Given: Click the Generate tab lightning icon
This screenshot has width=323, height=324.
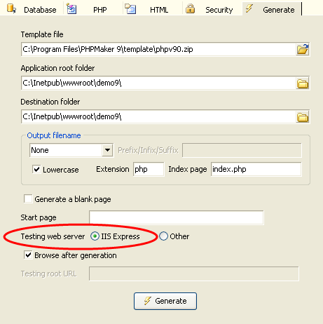Looking at the screenshot, I should click(x=249, y=8).
